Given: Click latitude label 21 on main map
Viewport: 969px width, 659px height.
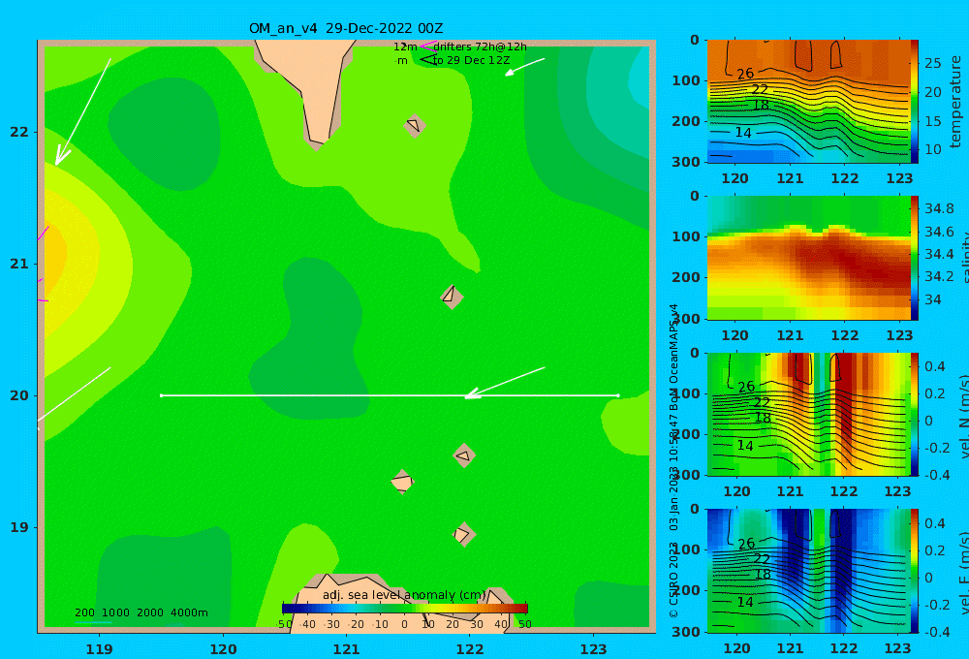Looking at the screenshot, I should coord(18,264).
